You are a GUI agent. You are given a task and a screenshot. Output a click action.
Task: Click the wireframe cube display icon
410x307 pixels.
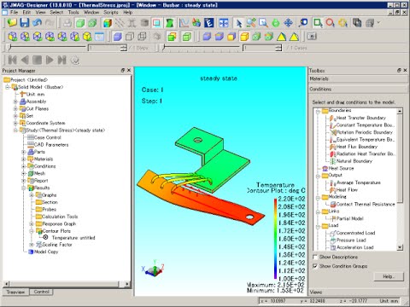130,37
